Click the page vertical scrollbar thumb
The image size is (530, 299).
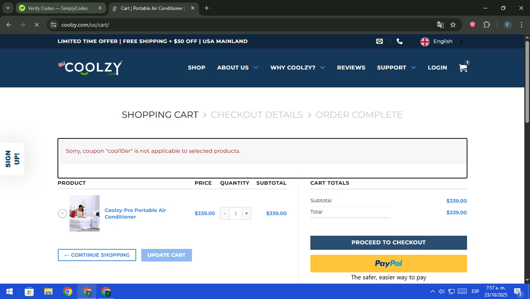[527, 82]
